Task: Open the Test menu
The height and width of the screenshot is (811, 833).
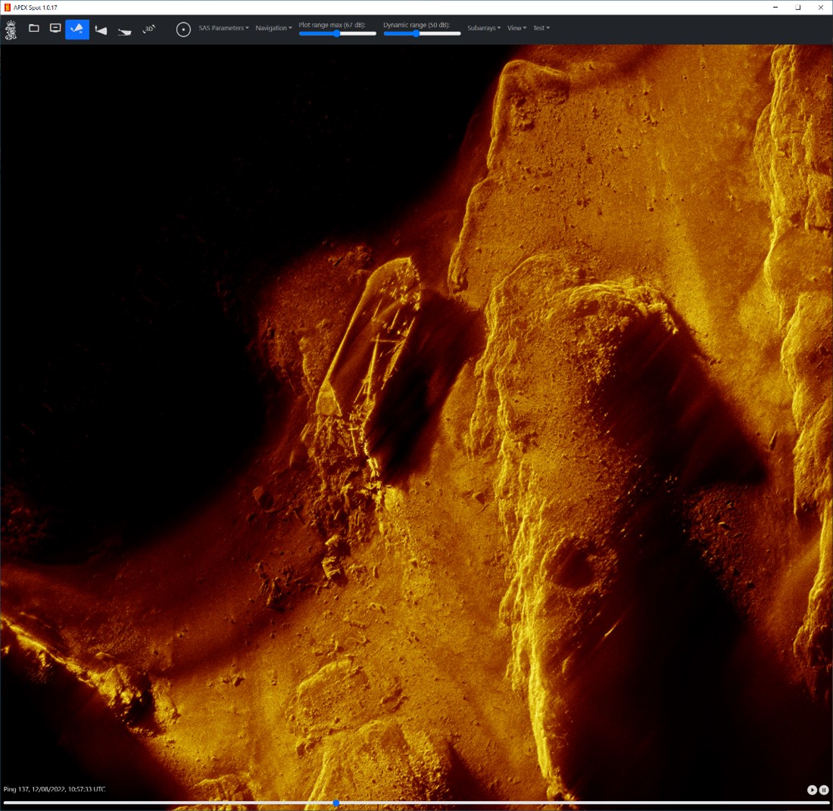Action: click(541, 28)
